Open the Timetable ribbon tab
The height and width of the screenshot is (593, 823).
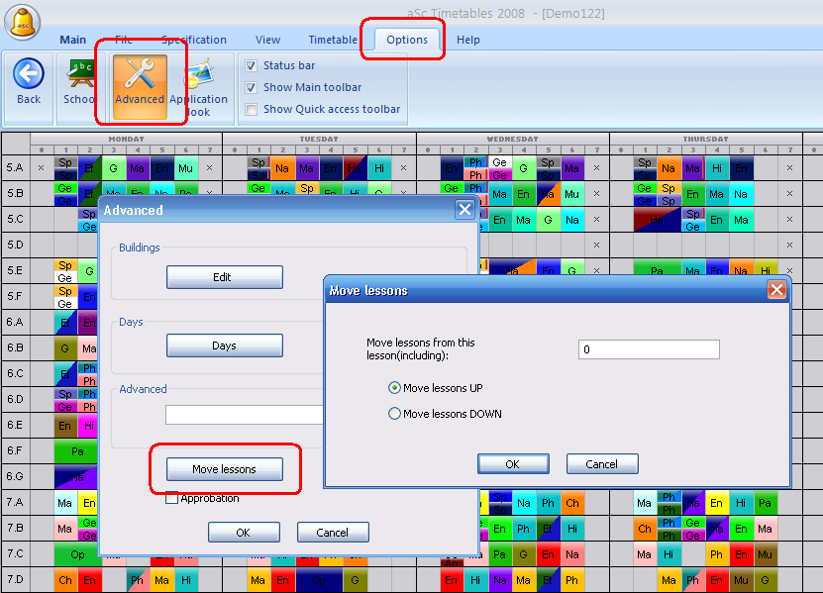[x=333, y=40]
